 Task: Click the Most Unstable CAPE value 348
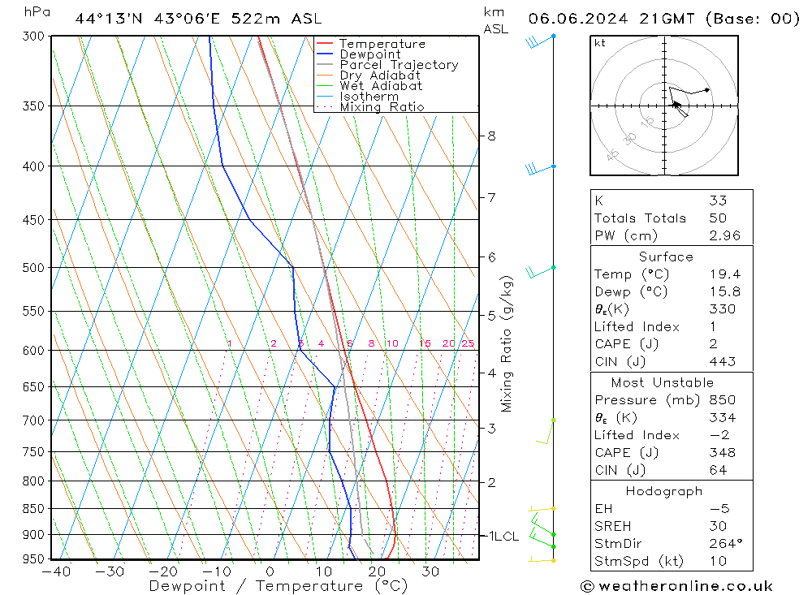click(723, 453)
